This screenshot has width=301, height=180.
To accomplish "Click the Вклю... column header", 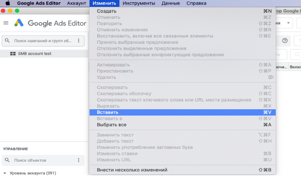I will coord(295,67).
